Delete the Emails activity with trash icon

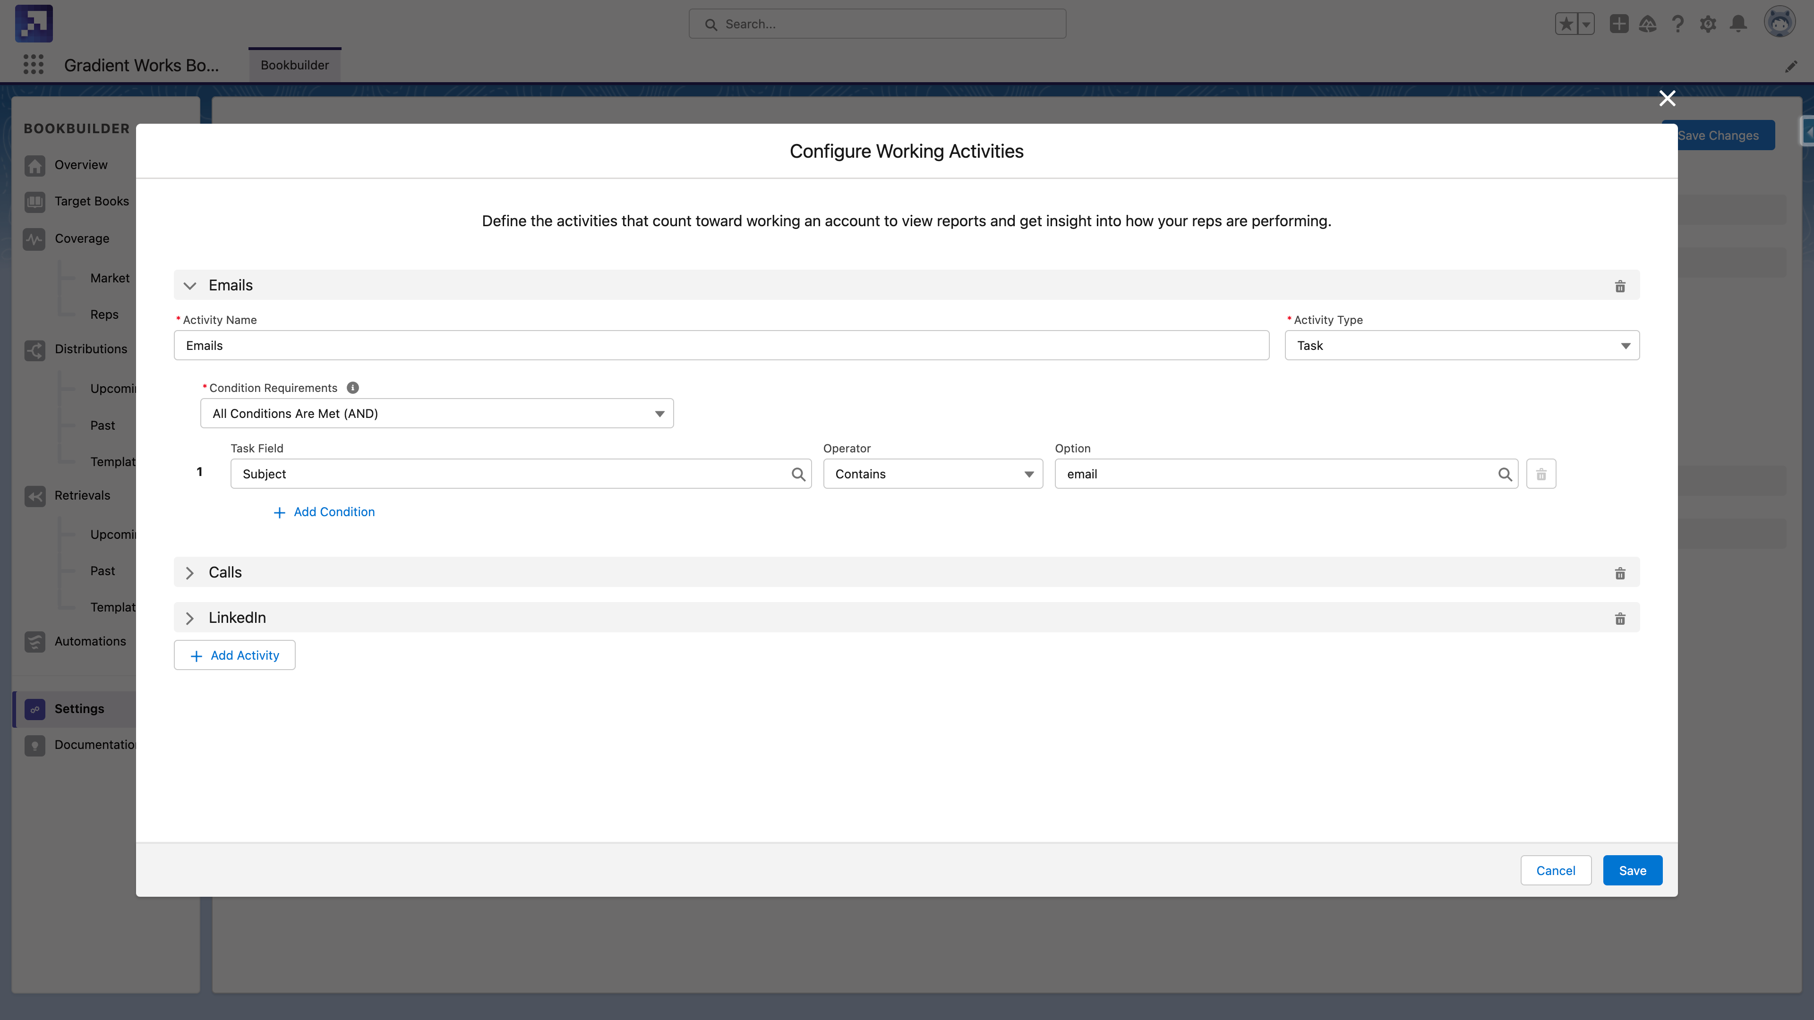point(1620,286)
